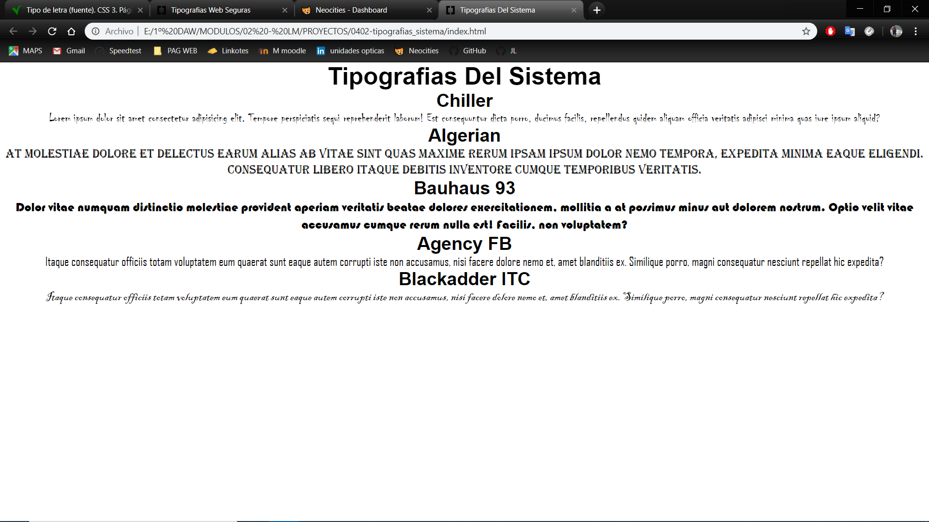Click the 'Bauhaus 93' heading
This screenshot has height=522, width=929.
(464, 188)
